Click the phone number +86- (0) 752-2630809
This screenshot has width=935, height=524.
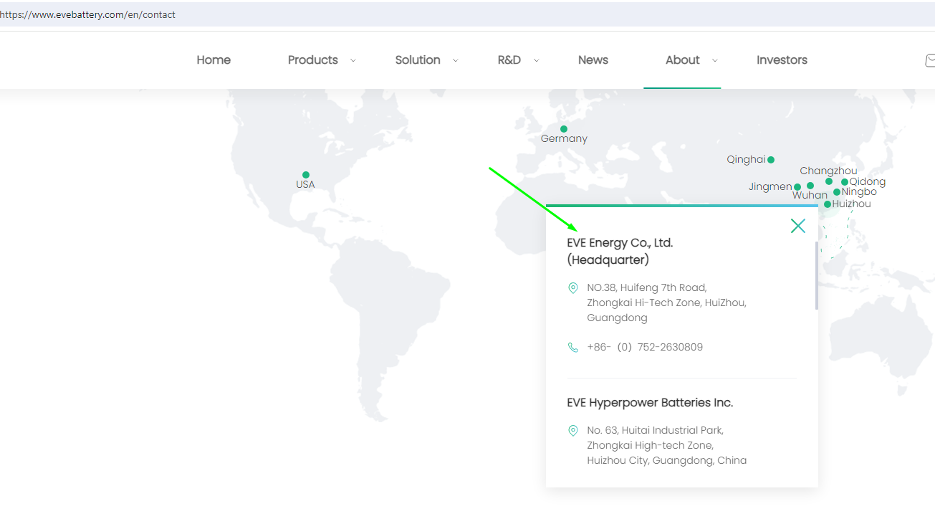(x=645, y=348)
